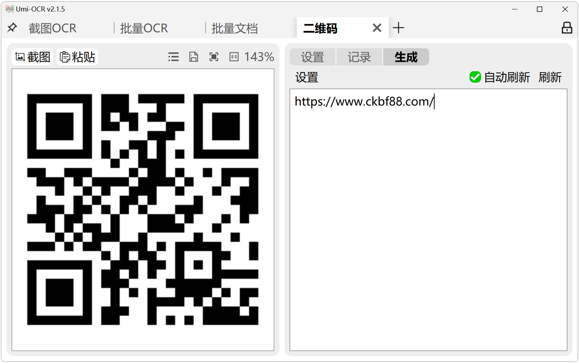Fit the image to the view area
Image resolution: width=579 pixels, height=363 pixels.
point(214,57)
